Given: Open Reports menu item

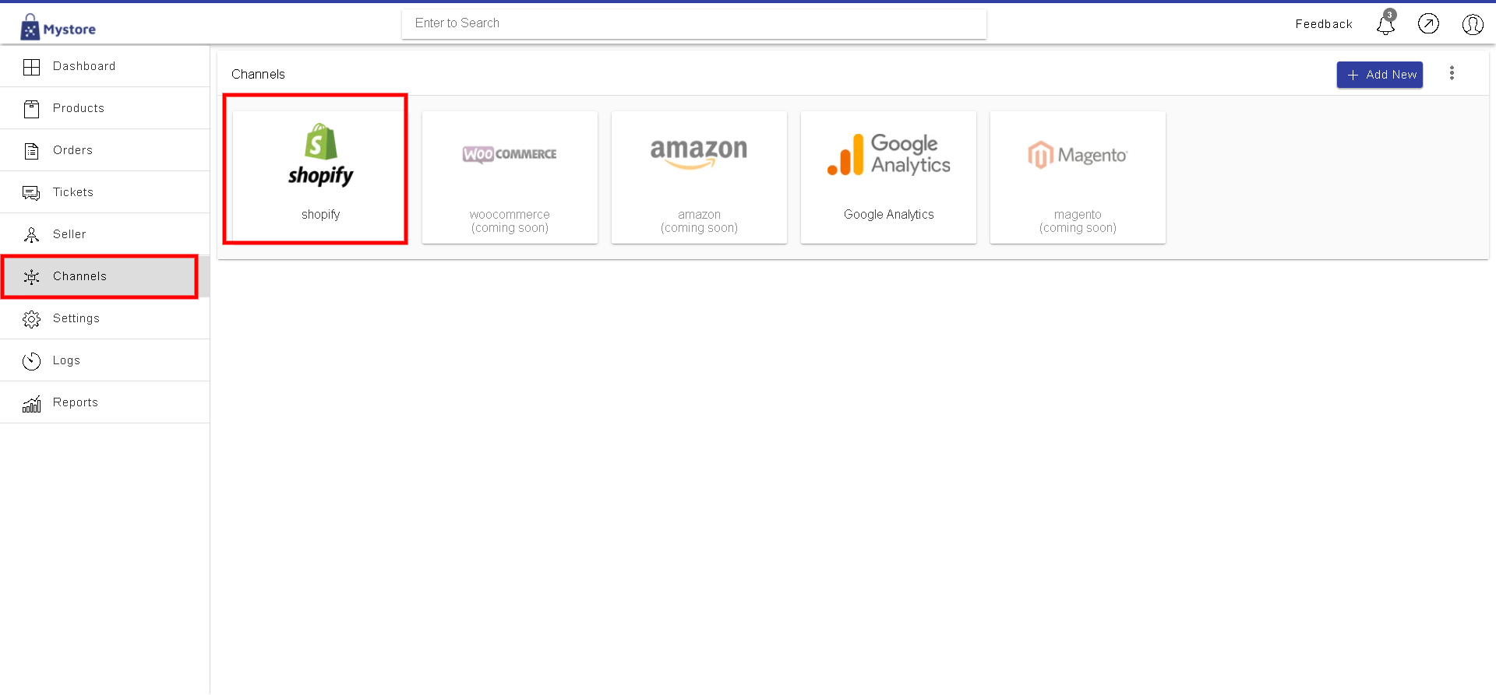Looking at the screenshot, I should point(105,402).
